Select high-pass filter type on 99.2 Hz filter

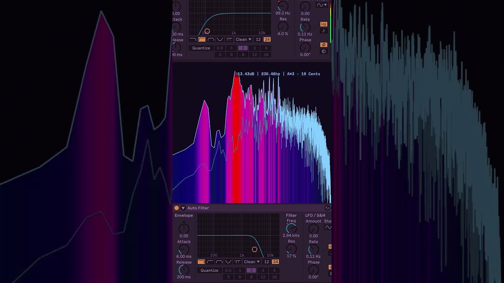coord(202,40)
